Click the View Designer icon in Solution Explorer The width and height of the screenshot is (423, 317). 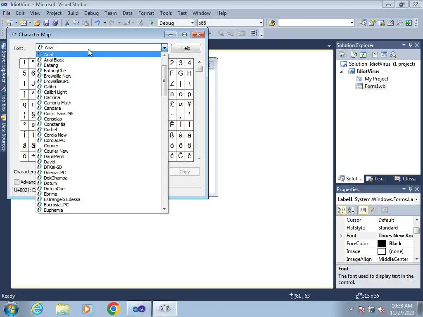coord(384,54)
